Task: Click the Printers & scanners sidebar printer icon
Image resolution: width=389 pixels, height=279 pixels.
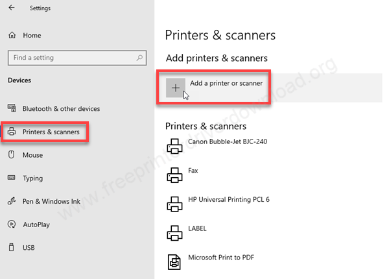Action: click(x=11, y=132)
